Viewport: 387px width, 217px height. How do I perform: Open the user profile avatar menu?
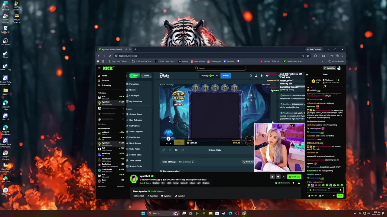[339, 68]
